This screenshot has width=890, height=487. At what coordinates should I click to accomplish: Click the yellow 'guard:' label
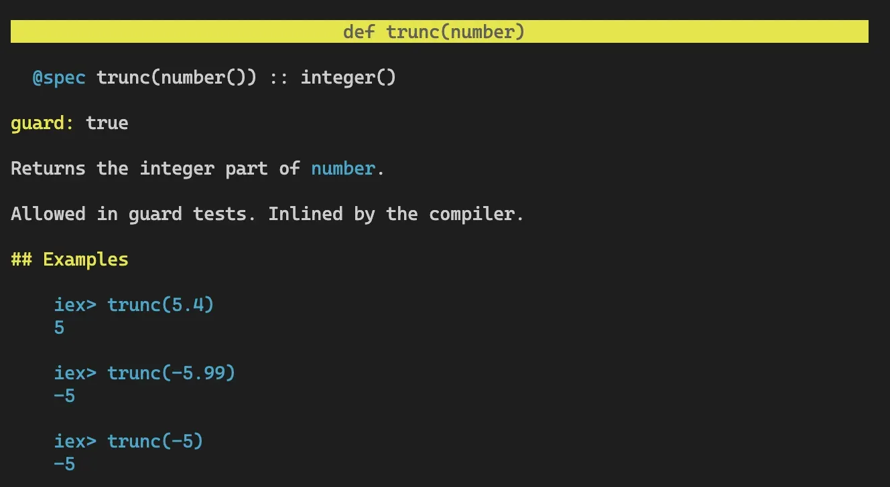click(42, 123)
